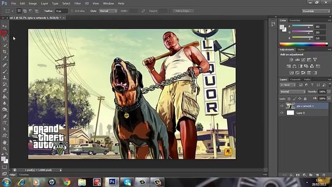Select the Clone Stamp tool
The image size is (332, 187).
coord(5,78)
